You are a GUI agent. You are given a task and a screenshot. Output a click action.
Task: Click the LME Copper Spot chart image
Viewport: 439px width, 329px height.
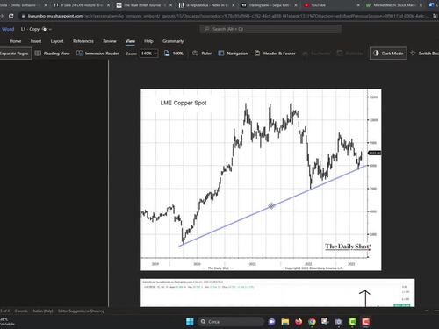(261, 180)
